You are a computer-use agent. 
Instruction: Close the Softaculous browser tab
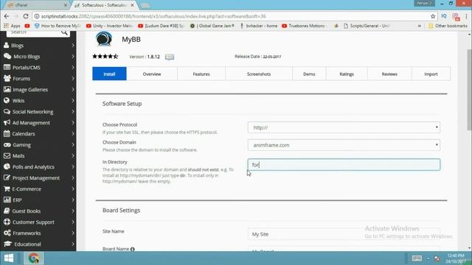(132, 5)
